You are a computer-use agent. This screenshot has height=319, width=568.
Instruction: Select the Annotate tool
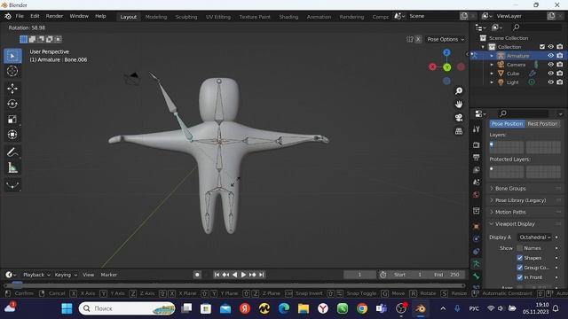click(12, 152)
